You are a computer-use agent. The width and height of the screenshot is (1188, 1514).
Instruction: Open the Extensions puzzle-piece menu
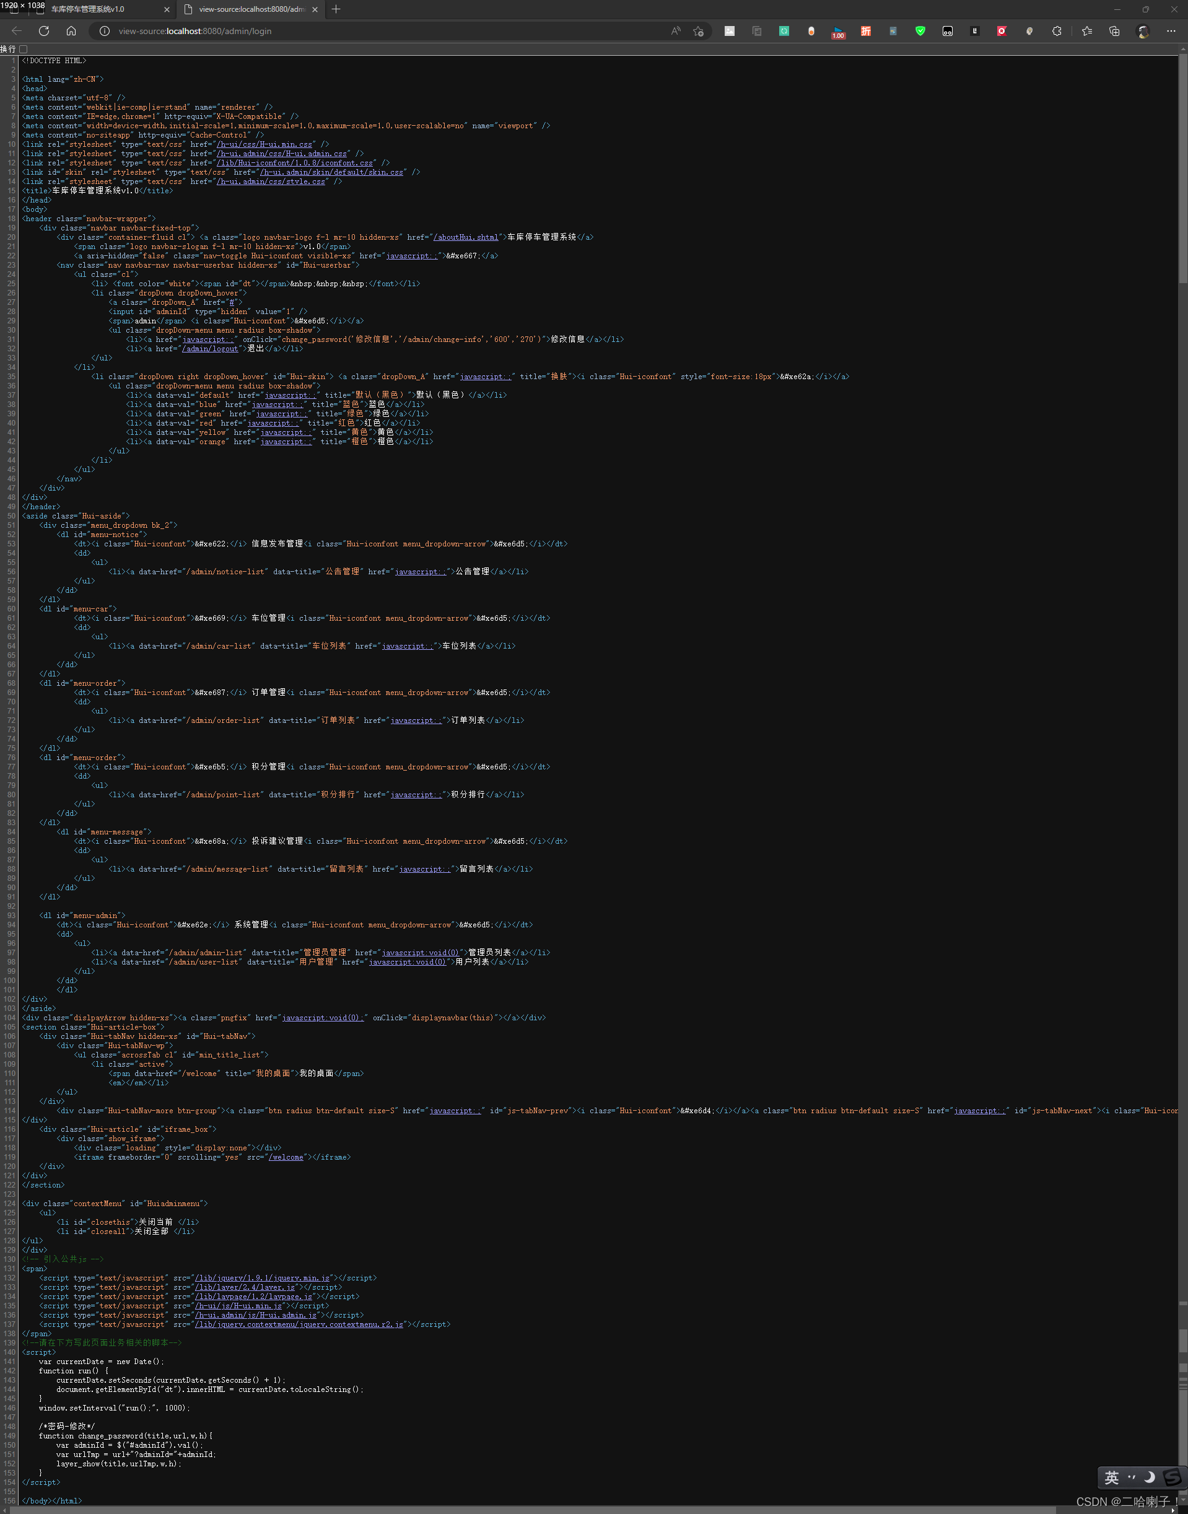1057,30
